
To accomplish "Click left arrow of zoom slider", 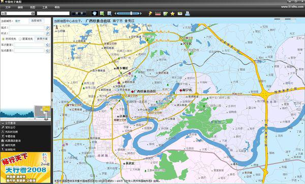I will (115, 13).
